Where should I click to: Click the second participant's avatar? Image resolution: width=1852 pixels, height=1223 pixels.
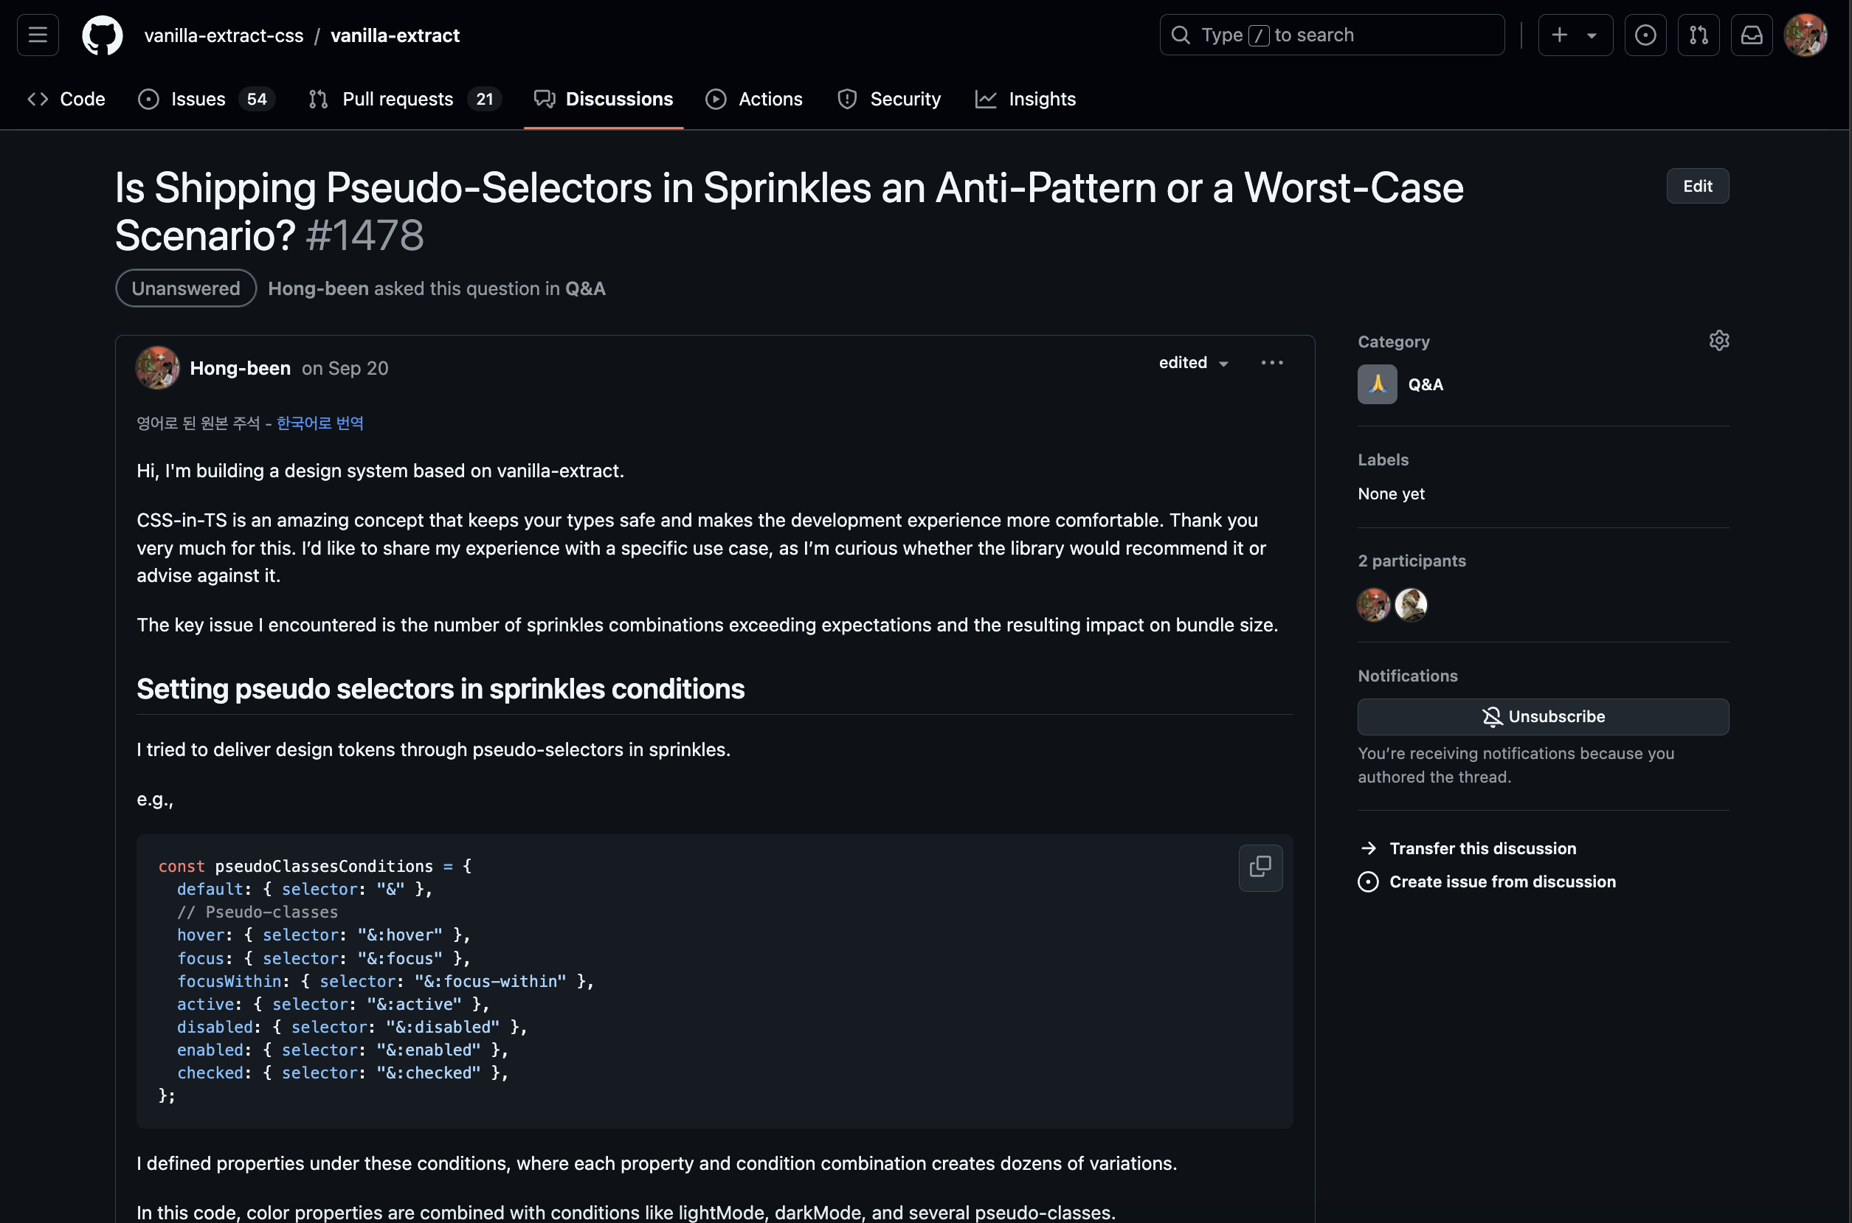coord(1411,604)
